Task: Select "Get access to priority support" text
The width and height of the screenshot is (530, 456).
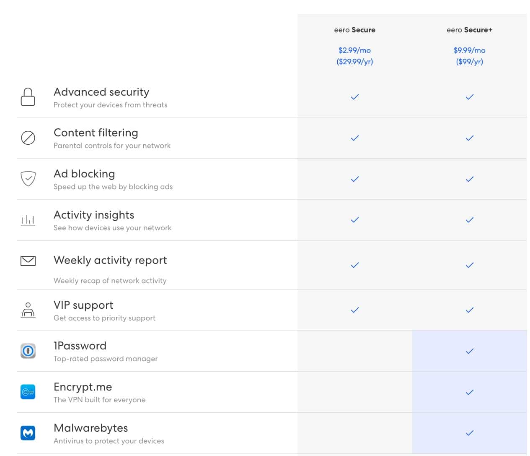Action: (x=105, y=318)
